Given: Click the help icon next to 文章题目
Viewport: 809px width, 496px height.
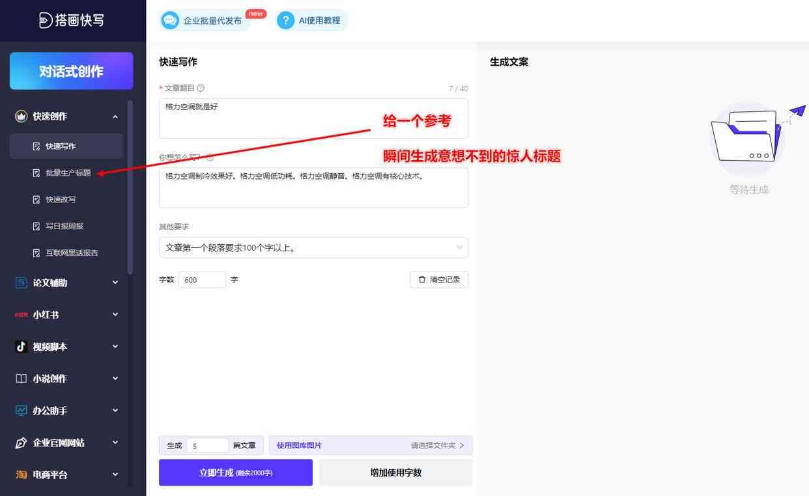Looking at the screenshot, I should click(201, 88).
